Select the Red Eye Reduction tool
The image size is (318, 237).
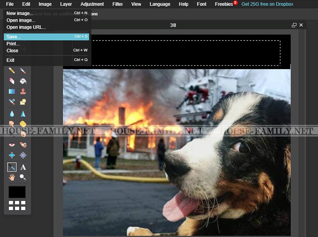tap(12, 145)
